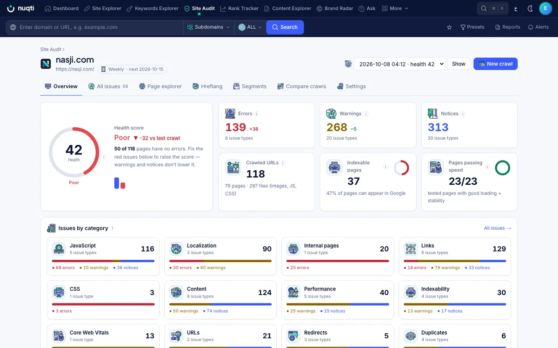
Task: Open the Weekly schedule chip
Action: 132,69
